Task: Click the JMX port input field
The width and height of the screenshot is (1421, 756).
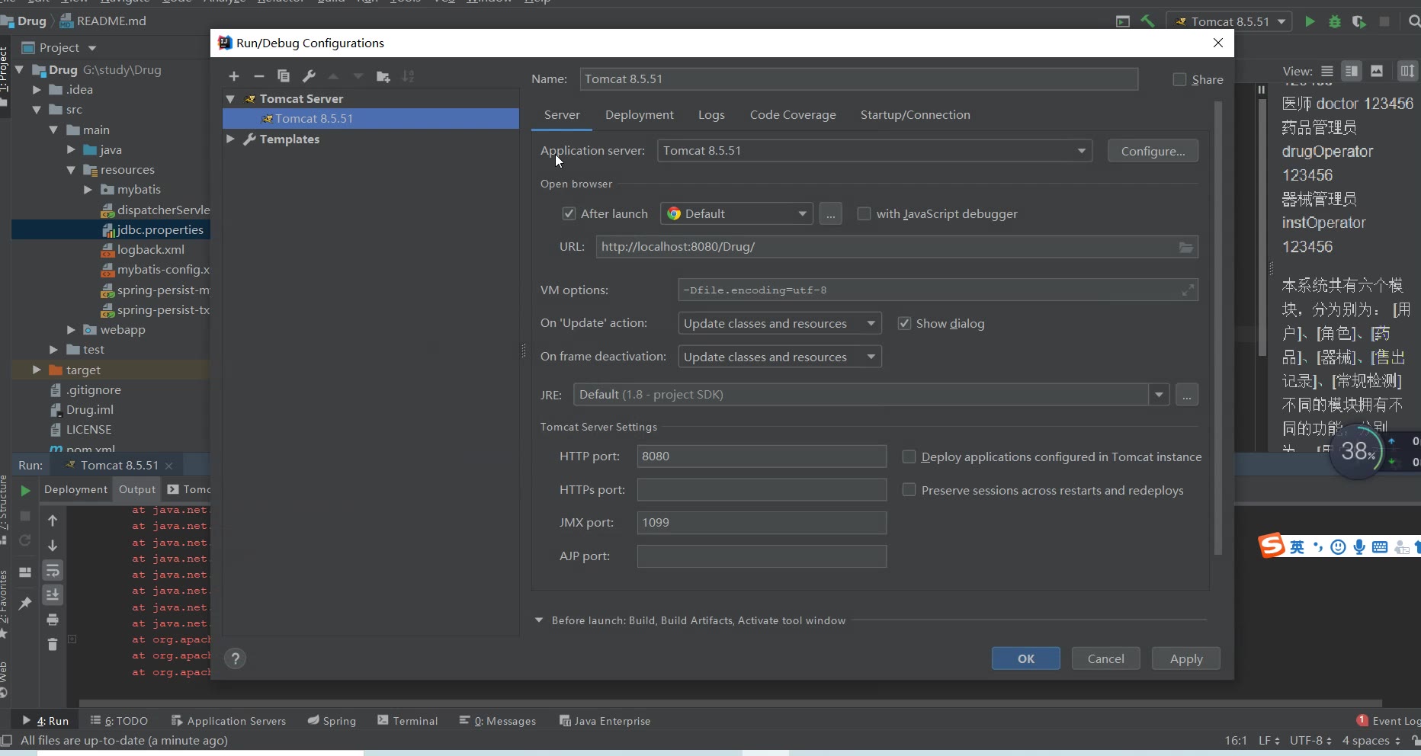Action: [x=762, y=523]
